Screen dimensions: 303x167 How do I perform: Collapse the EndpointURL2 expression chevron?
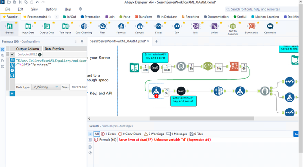[12, 54]
